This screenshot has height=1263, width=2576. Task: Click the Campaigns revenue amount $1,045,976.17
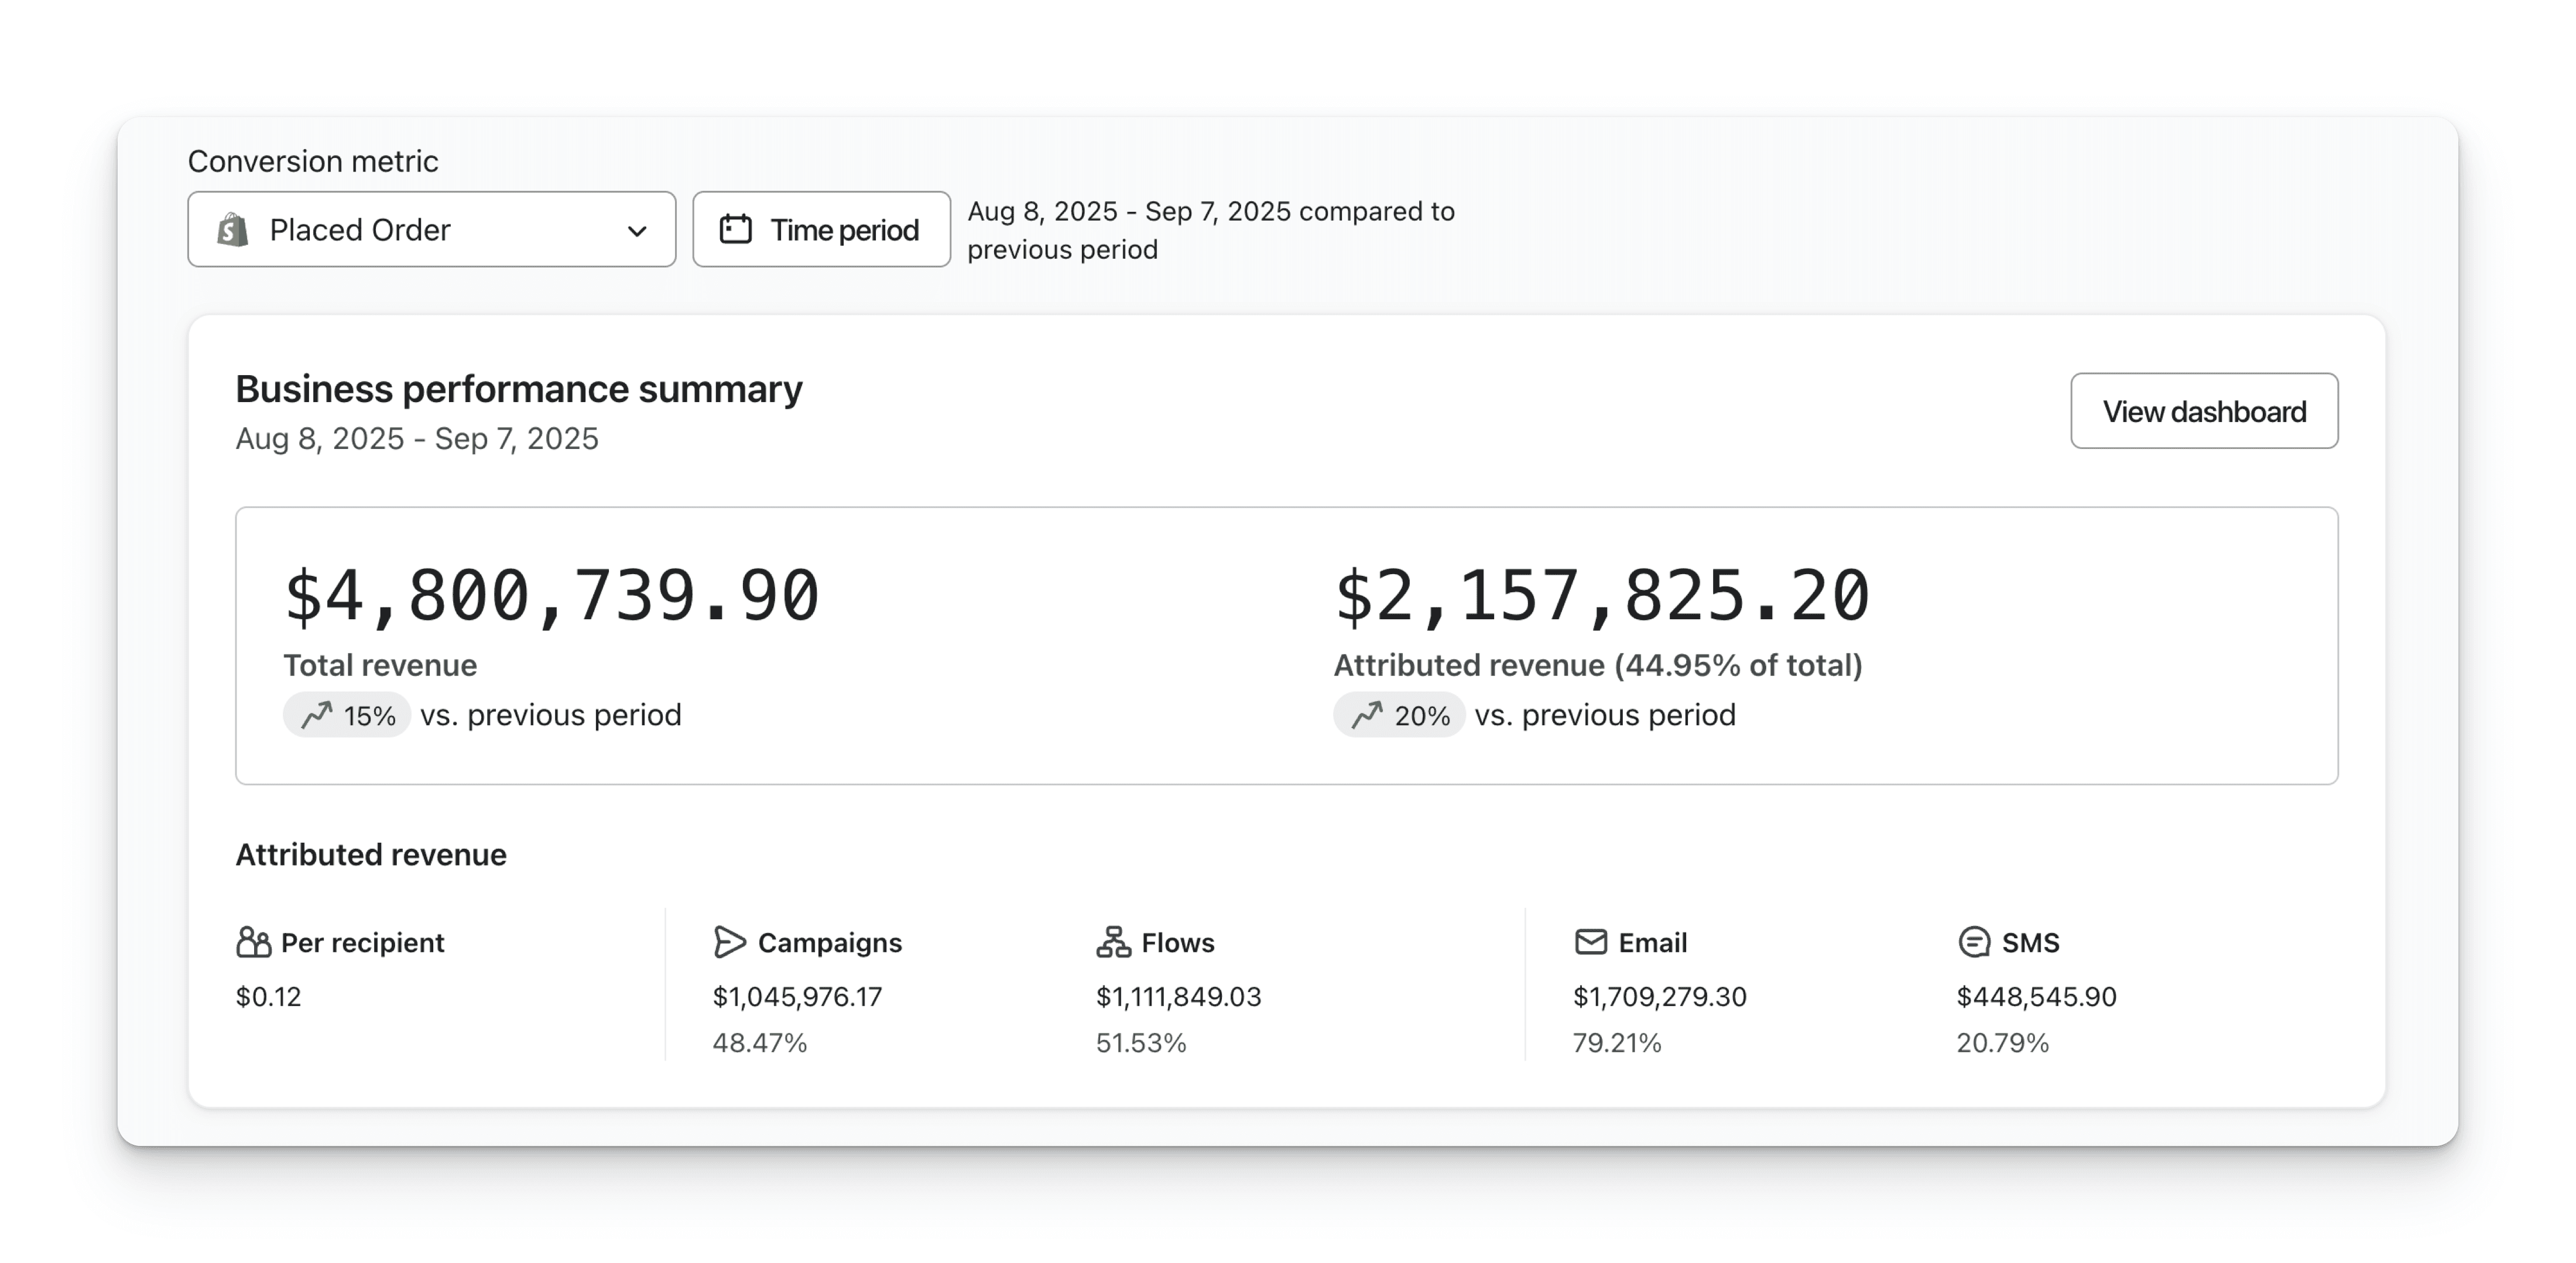click(797, 996)
